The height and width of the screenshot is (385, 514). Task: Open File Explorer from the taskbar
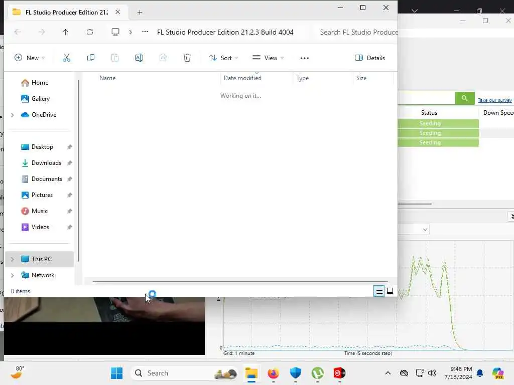click(251, 373)
